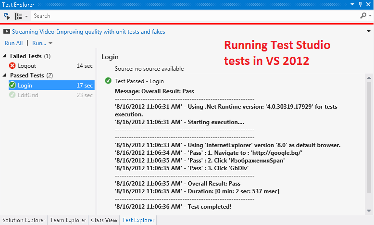Click the '3. Click GbDiv' log line
The width and height of the screenshot is (374, 225).
point(182,168)
